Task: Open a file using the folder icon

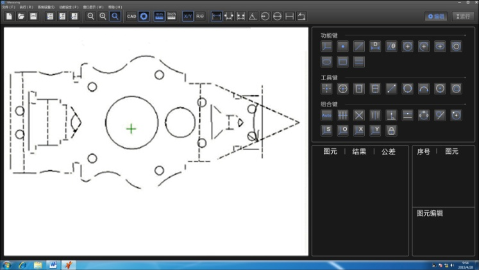Action: pyautogui.click(x=21, y=16)
